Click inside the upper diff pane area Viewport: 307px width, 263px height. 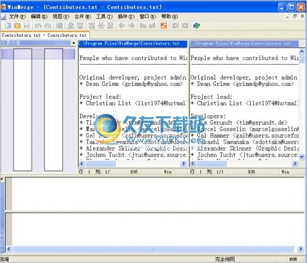(x=158, y=194)
